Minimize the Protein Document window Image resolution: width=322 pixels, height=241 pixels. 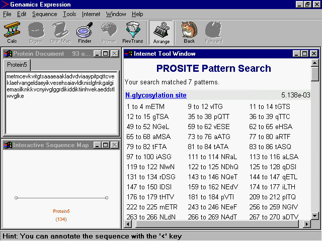coord(97,54)
